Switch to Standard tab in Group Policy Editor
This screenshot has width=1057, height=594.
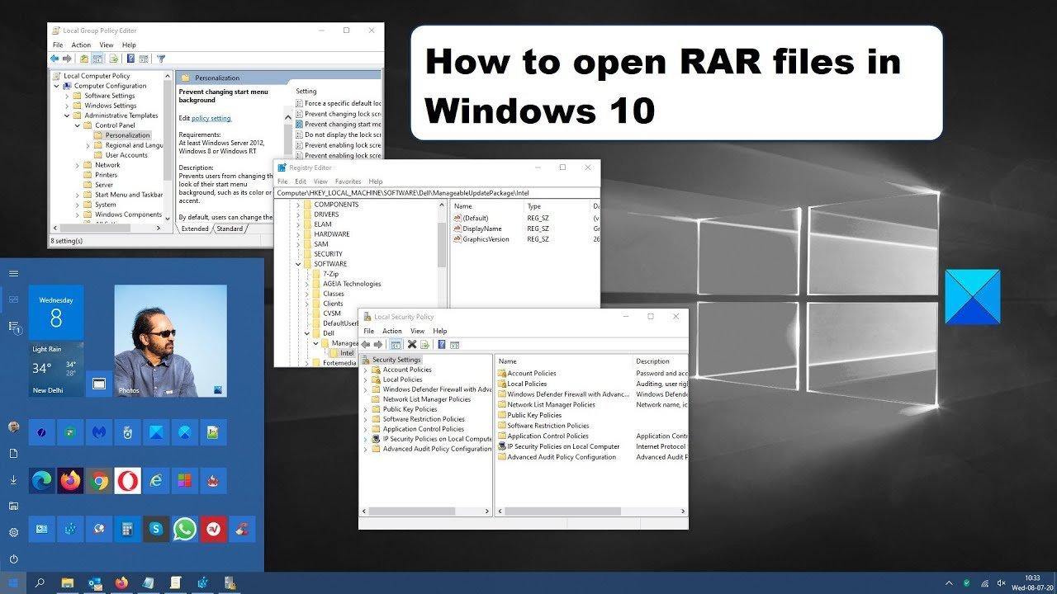230,229
